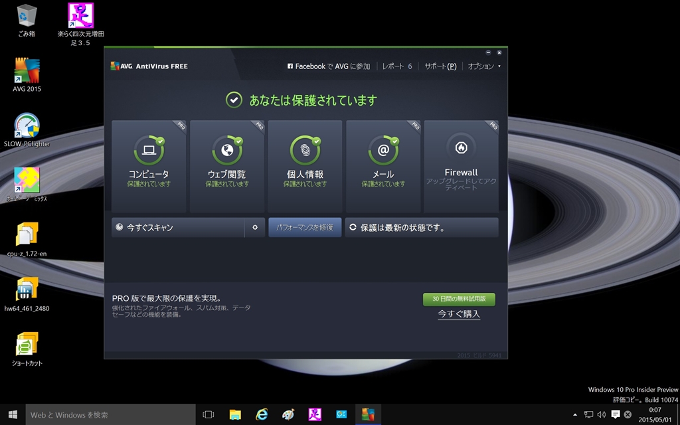Open the コンピュータ protection tile
Viewport: 680px width, 425px height.
[149, 166]
